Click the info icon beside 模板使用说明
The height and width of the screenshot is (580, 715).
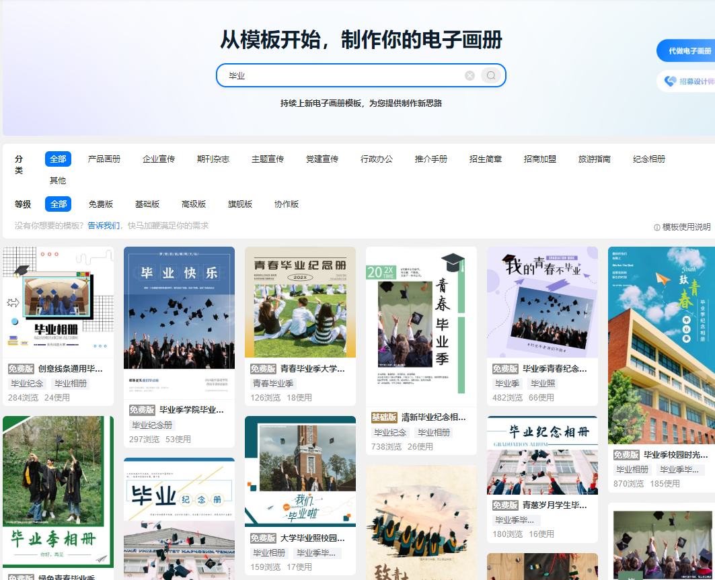(657, 227)
